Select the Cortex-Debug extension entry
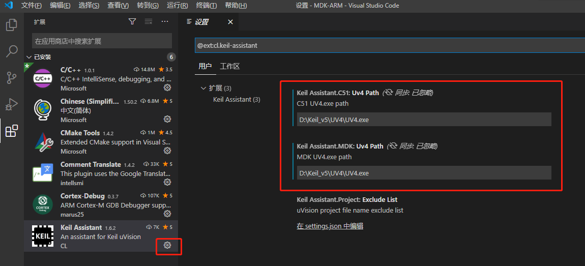This screenshot has width=585, height=266. point(101,204)
